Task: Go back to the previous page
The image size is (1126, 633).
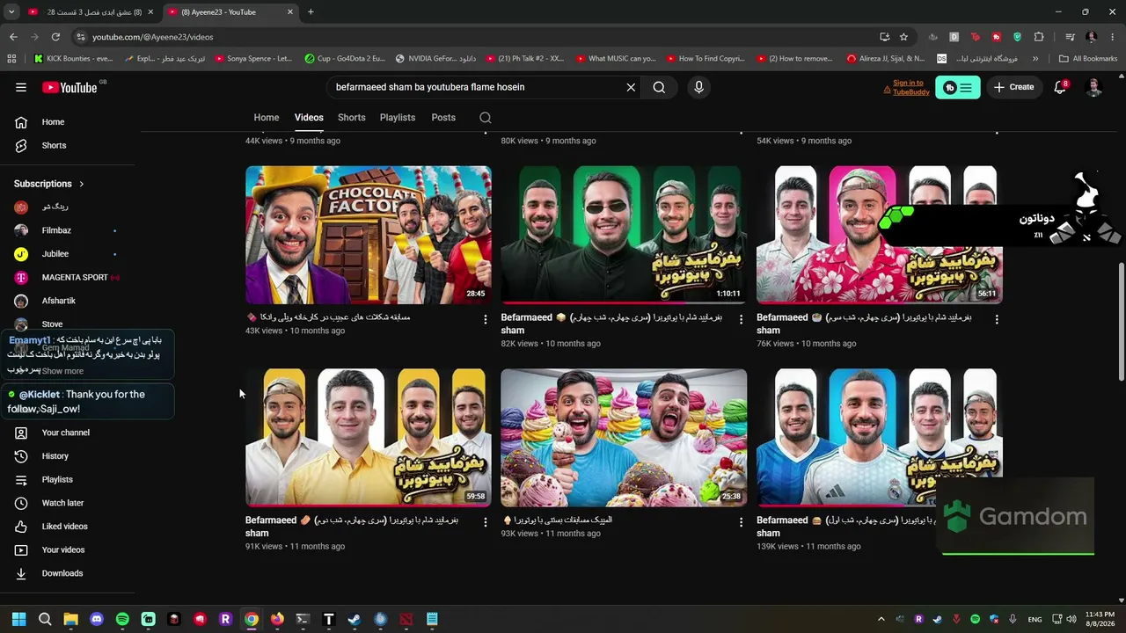Action: click(13, 37)
